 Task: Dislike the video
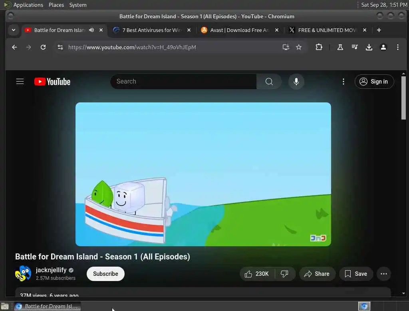tap(284, 274)
